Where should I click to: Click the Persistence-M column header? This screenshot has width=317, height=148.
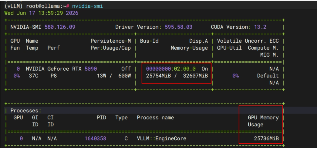[x=111, y=41]
